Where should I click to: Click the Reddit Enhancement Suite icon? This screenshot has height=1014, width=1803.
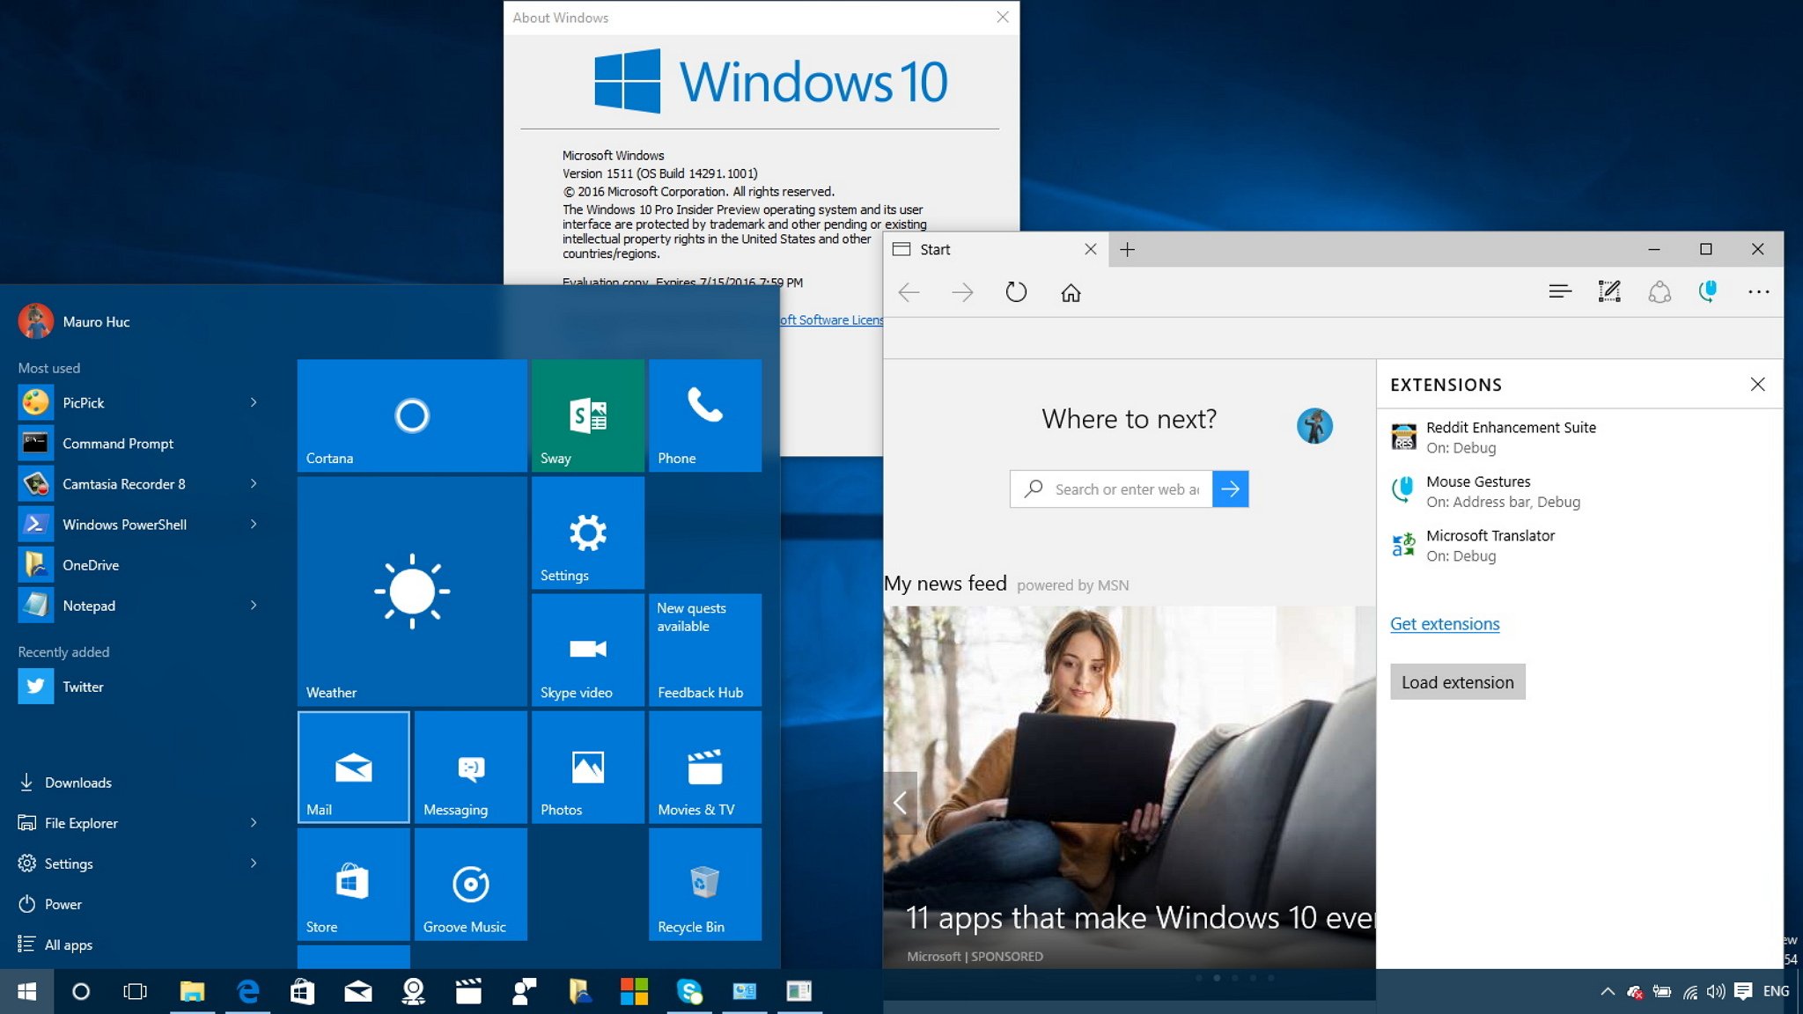[1403, 436]
